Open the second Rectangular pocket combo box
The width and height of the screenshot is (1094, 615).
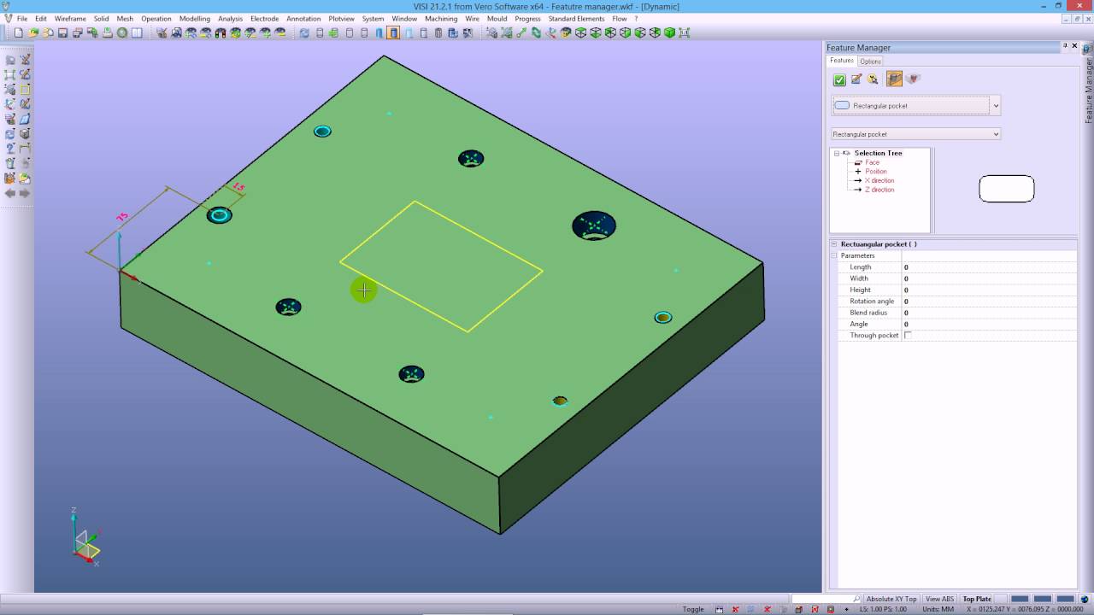(x=915, y=134)
